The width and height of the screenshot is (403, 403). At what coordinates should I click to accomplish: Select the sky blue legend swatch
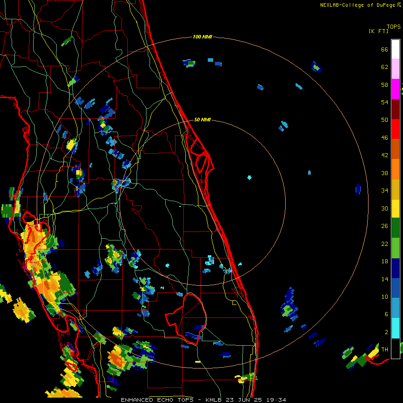click(x=395, y=308)
